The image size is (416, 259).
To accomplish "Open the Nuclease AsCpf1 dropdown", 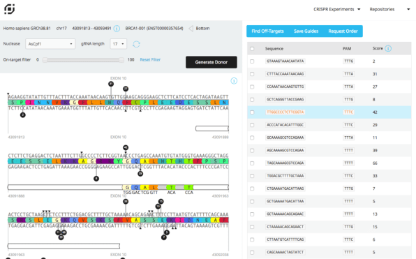I will click(50, 44).
